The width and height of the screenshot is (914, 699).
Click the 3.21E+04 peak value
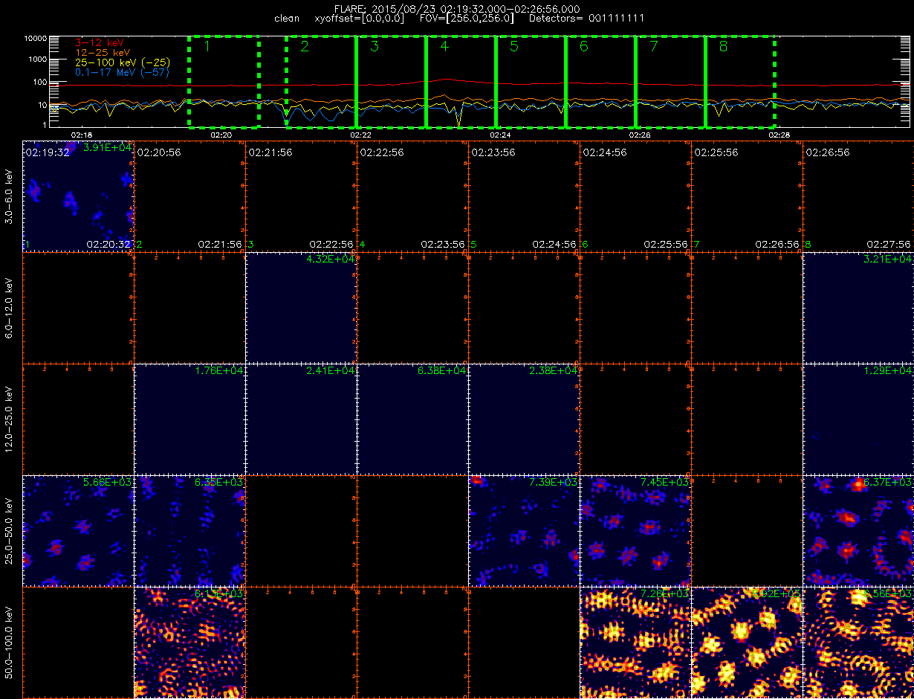pyautogui.click(x=889, y=260)
